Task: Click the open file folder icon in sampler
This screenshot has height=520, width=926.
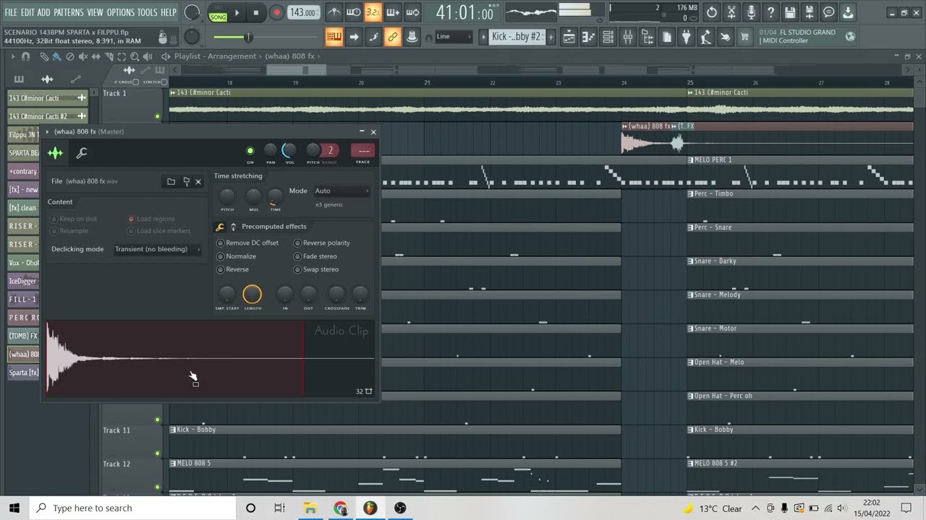Action: (x=171, y=181)
